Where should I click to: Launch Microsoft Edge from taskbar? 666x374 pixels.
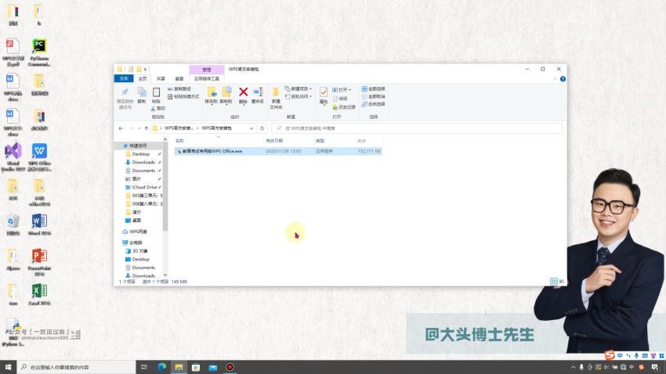[x=162, y=367]
